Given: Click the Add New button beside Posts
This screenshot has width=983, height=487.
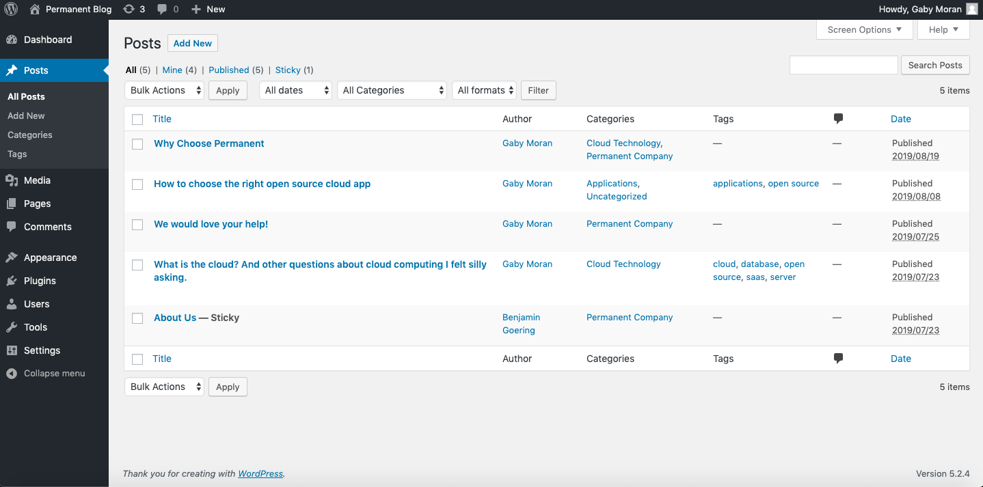Looking at the screenshot, I should 193,43.
